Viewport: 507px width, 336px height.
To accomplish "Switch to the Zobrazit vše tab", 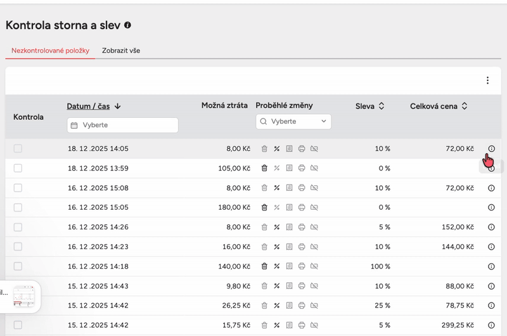I will pos(121,50).
